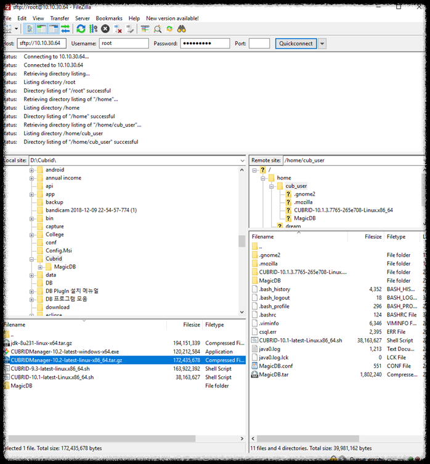Sort remote list by Filesize column
Image resolution: width=430 pixels, height=464 pixels.
coord(366,237)
